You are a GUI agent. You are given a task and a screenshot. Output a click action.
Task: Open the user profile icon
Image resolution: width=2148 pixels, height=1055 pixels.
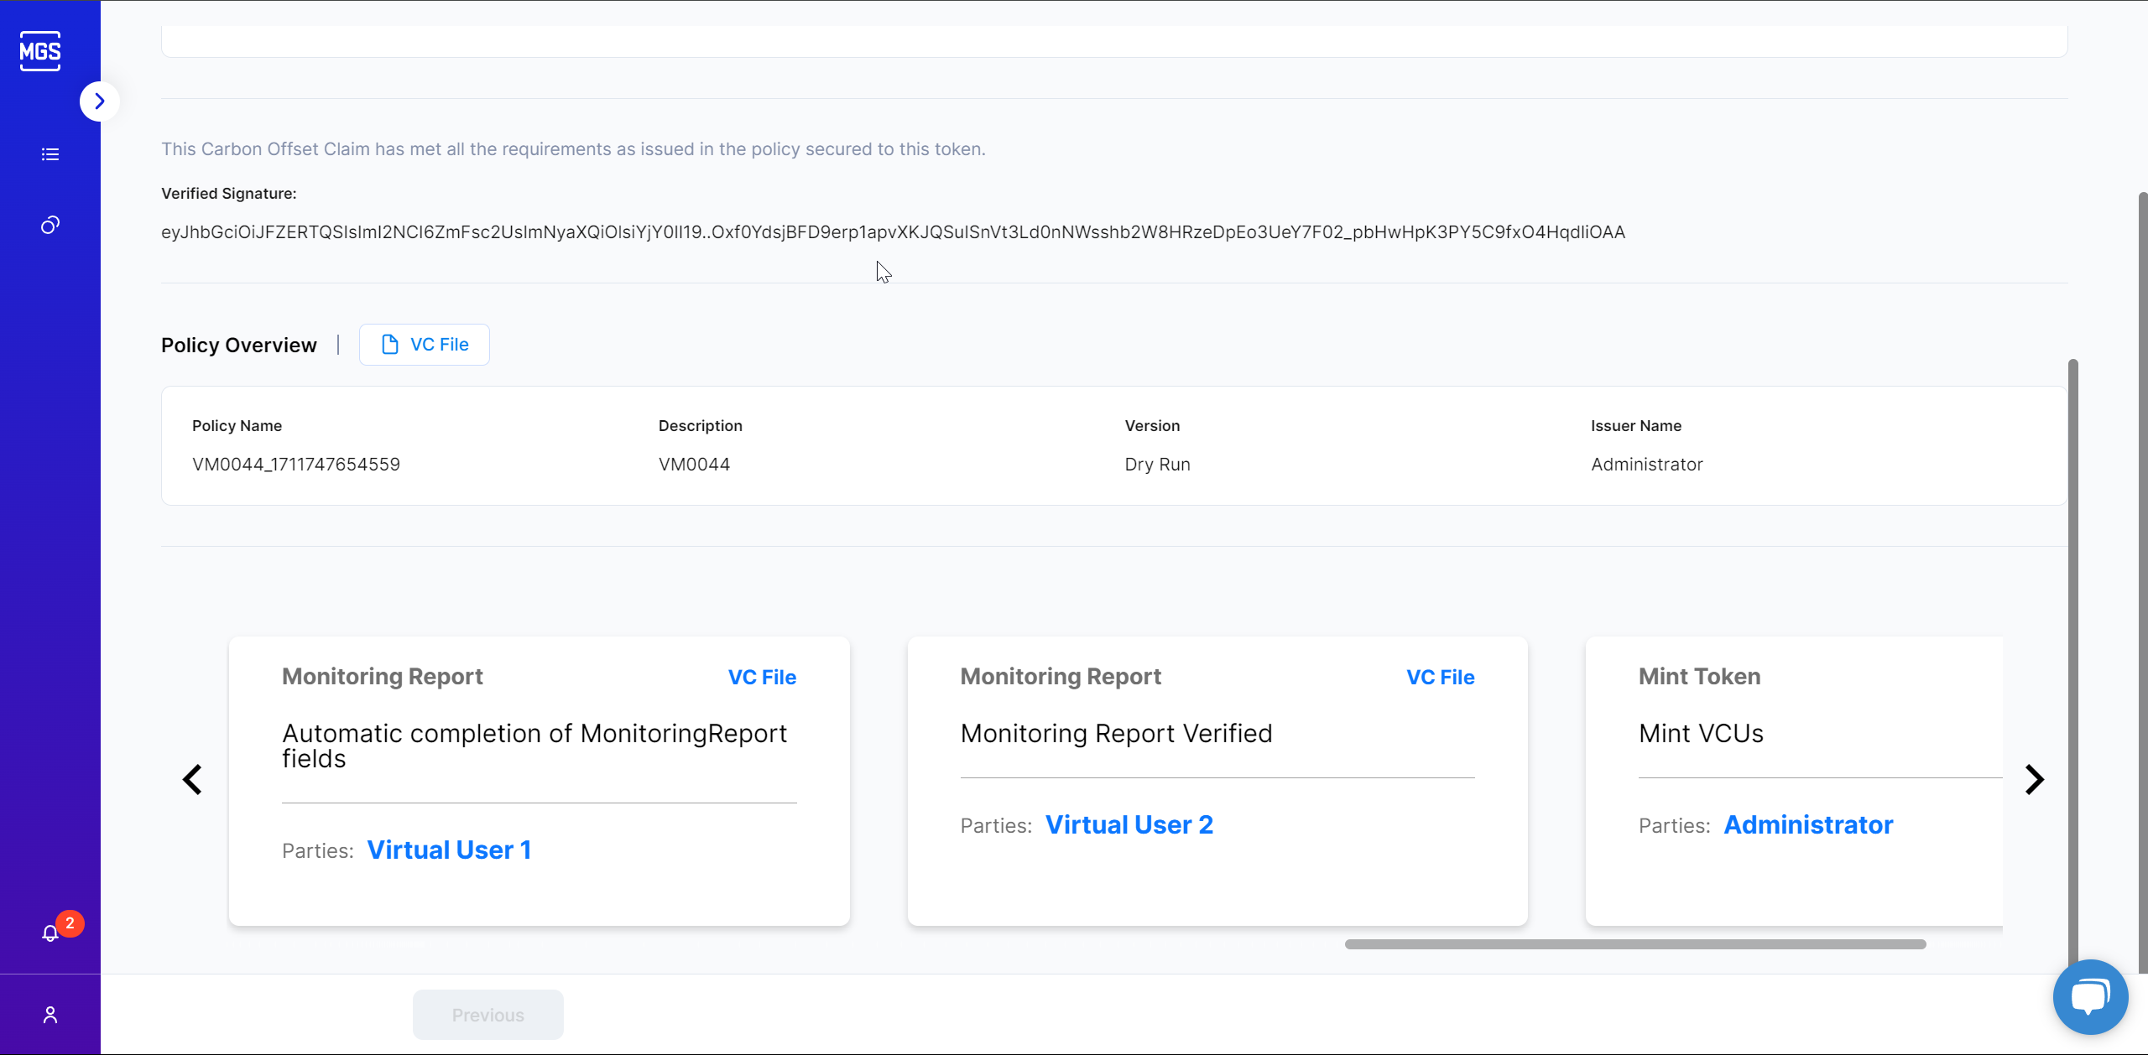[x=50, y=1015]
